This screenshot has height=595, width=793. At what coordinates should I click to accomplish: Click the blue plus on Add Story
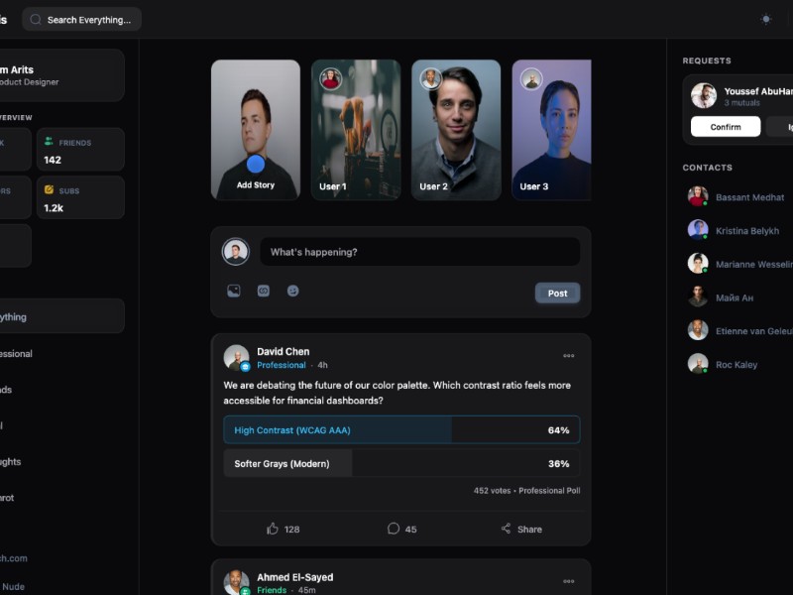(x=256, y=165)
